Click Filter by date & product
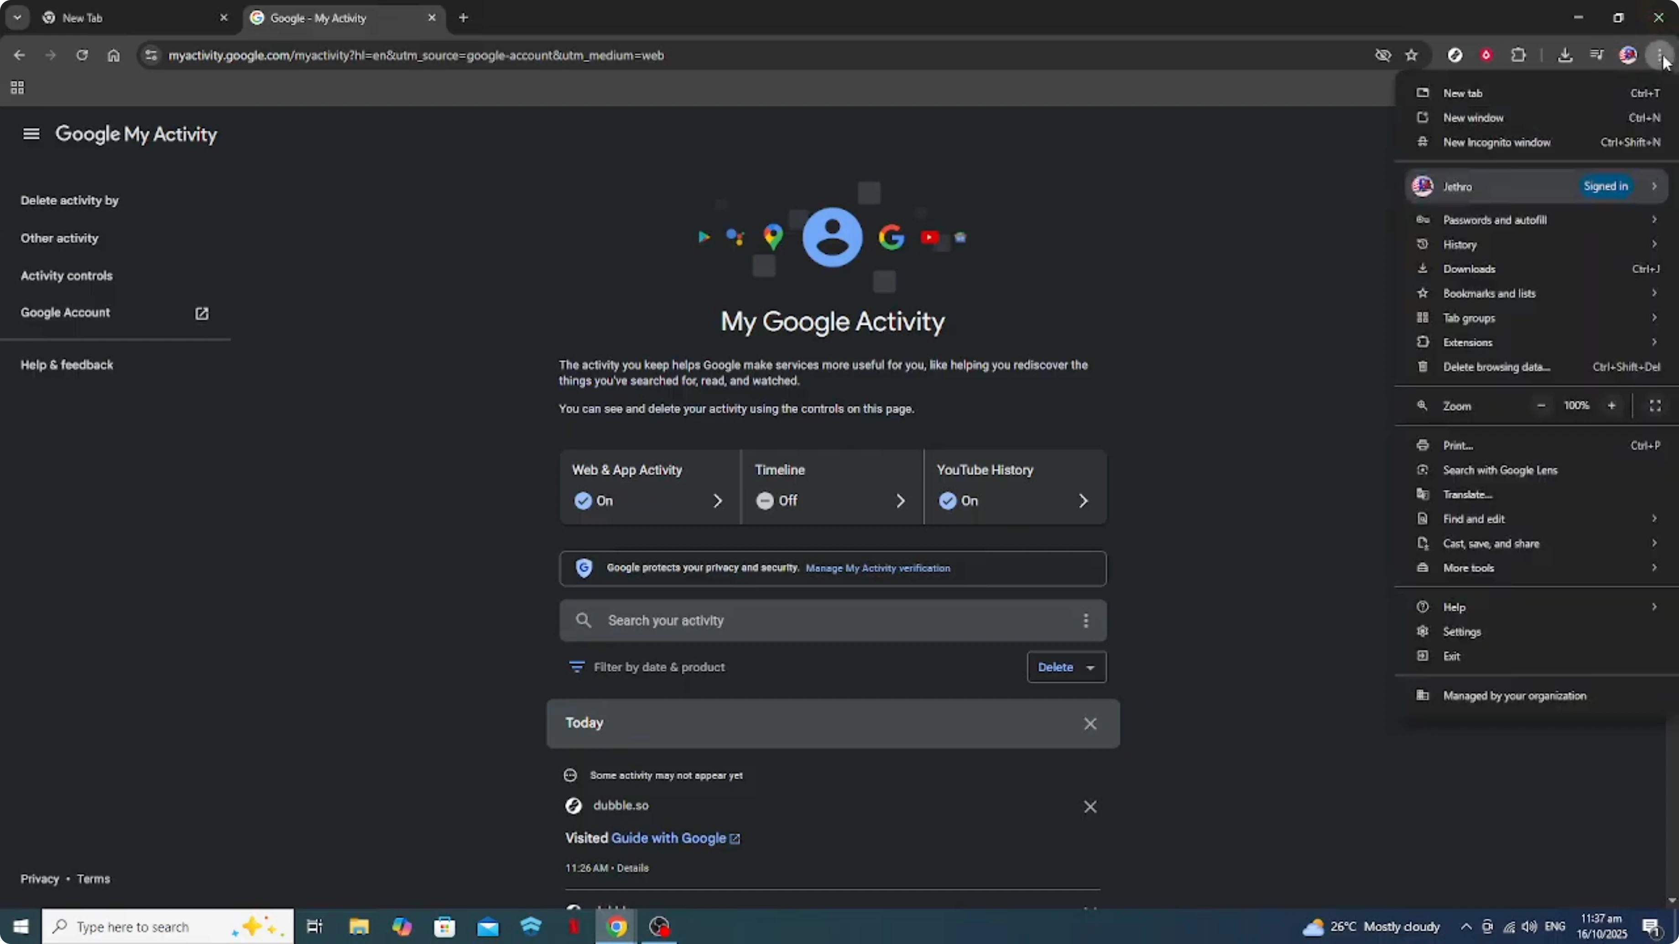Image resolution: width=1679 pixels, height=944 pixels. click(647, 667)
